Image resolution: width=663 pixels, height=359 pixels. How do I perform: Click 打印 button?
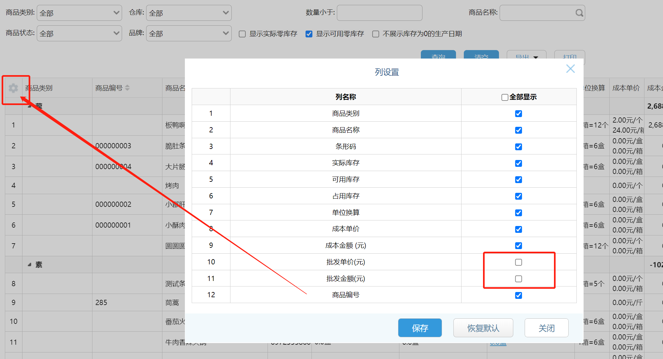570,55
